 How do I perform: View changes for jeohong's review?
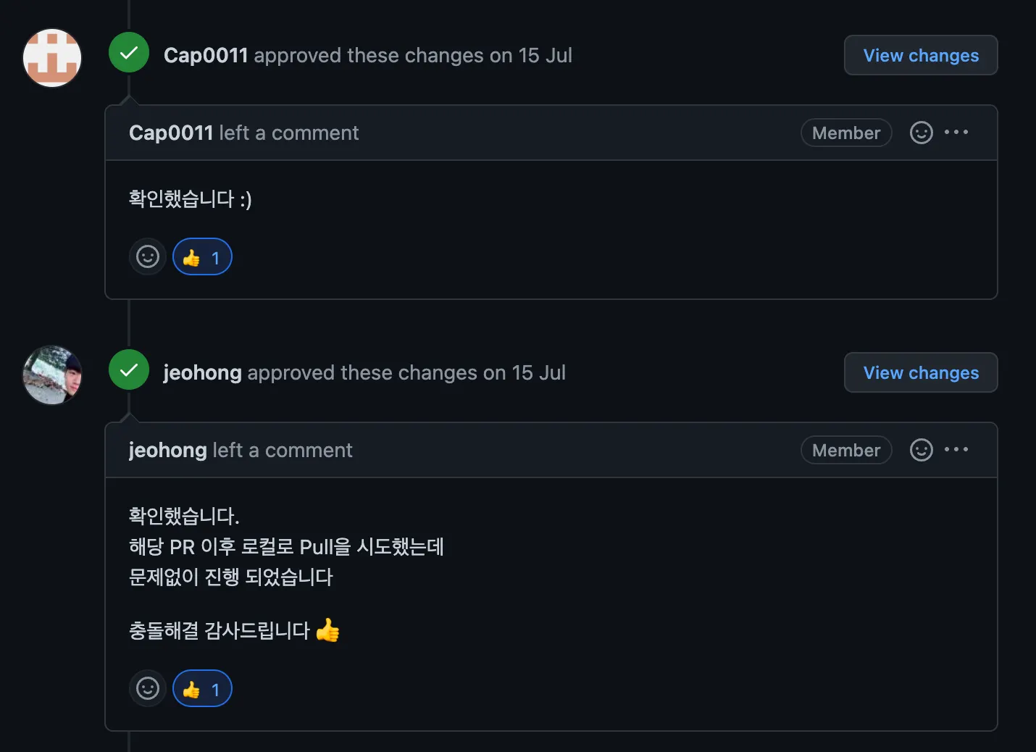920,373
